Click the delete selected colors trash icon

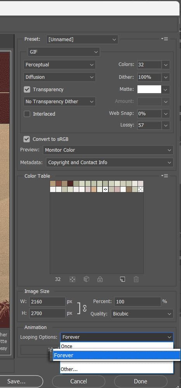click(x=136, y=279)
